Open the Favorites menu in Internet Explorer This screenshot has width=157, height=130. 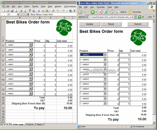101,7
